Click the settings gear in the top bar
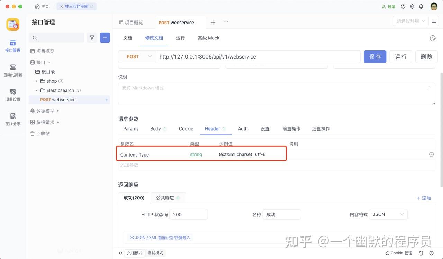Image resolution: width=443 pixels, height=259 pixels. pyautogui.click(x=412, y=6)
